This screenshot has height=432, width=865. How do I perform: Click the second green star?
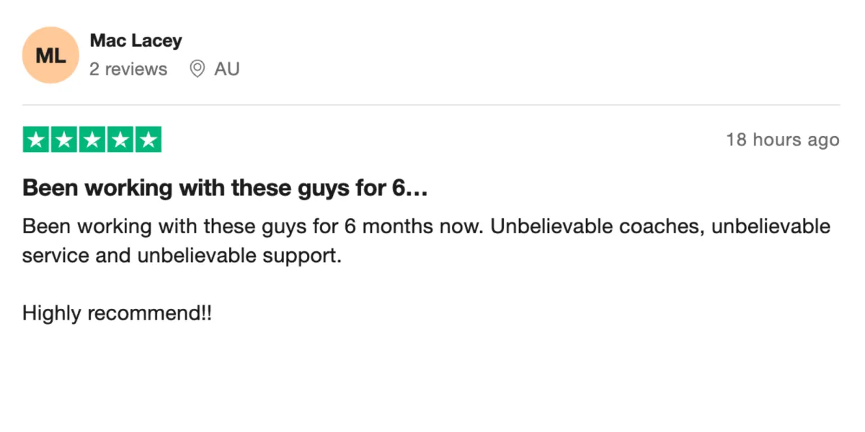coord(64,140)
